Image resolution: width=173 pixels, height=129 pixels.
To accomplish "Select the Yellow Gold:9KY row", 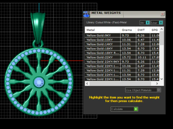I will (x=122, y=35).
